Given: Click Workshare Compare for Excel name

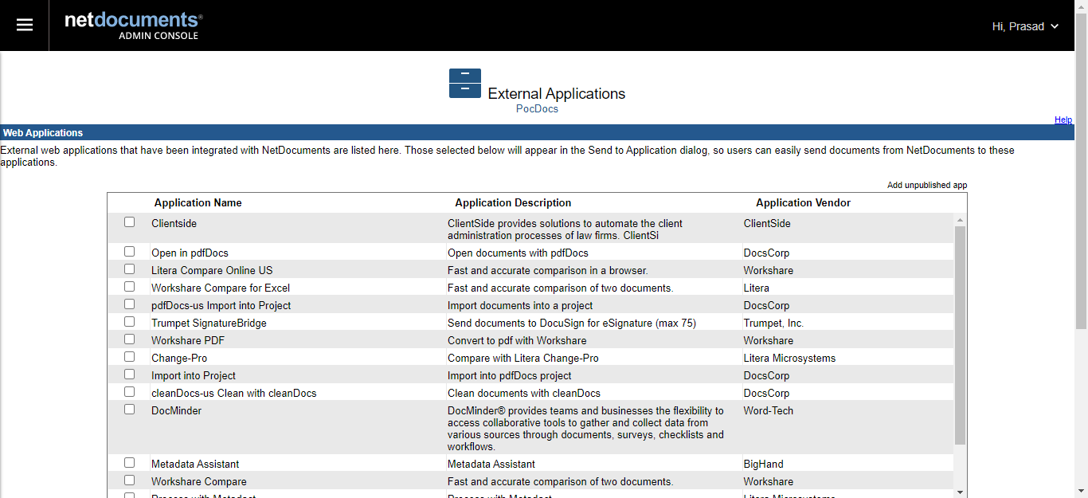Looking at the screenshot, I should (221, 288).
